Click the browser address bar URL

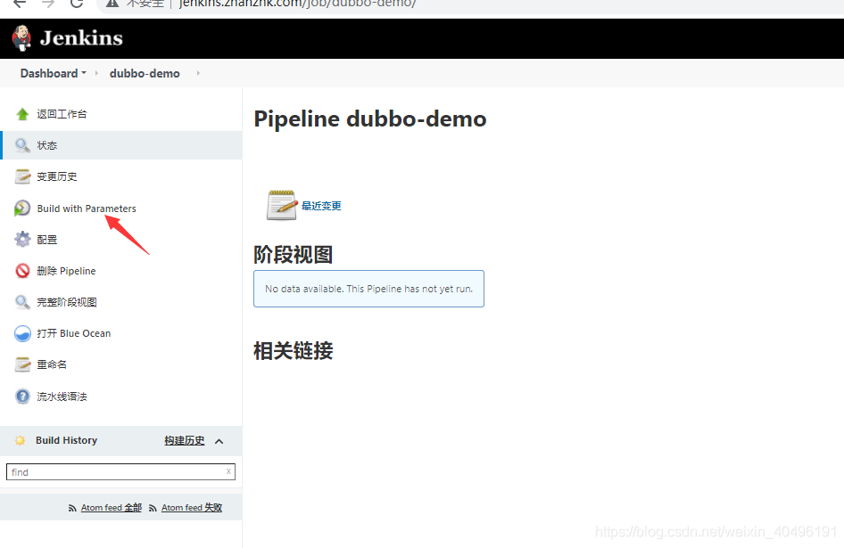[297, 4]
